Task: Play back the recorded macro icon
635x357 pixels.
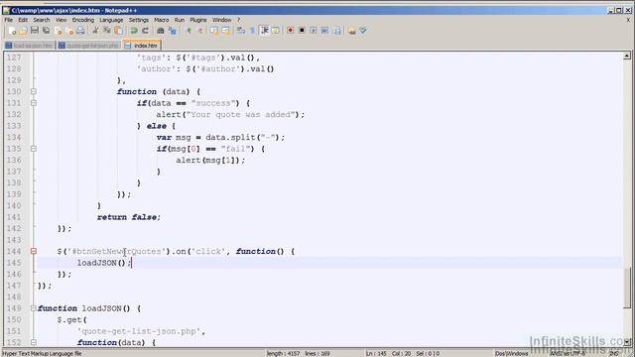Action: [314, 31]
